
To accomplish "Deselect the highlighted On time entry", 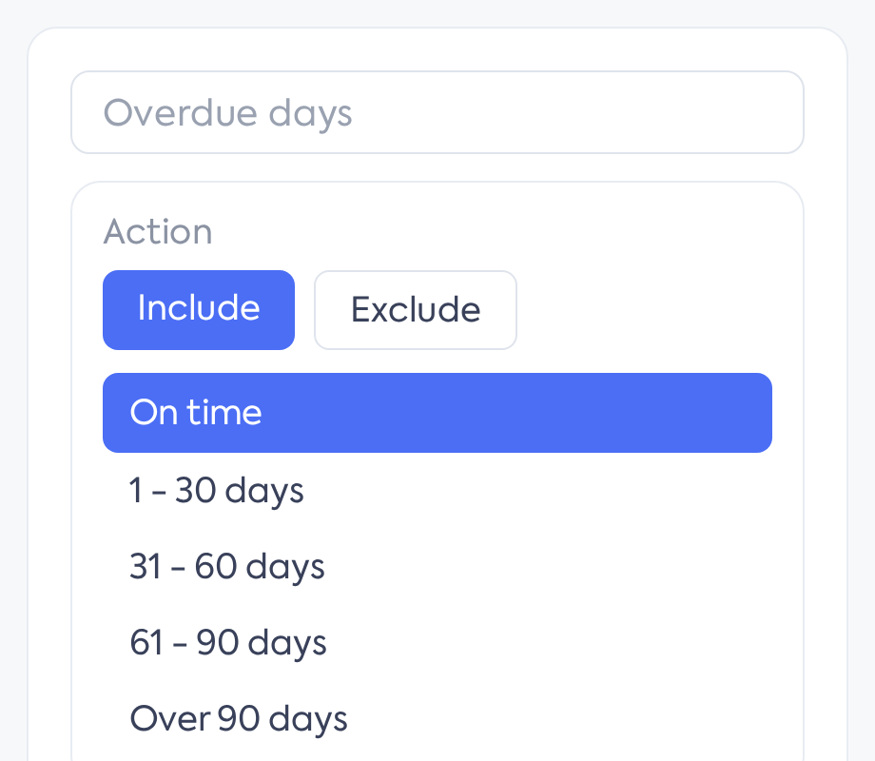I will [x=437, y=413].
